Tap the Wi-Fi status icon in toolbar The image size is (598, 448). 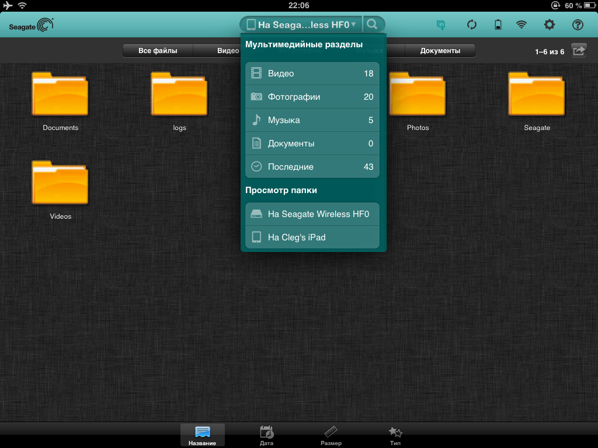(521, 24)
